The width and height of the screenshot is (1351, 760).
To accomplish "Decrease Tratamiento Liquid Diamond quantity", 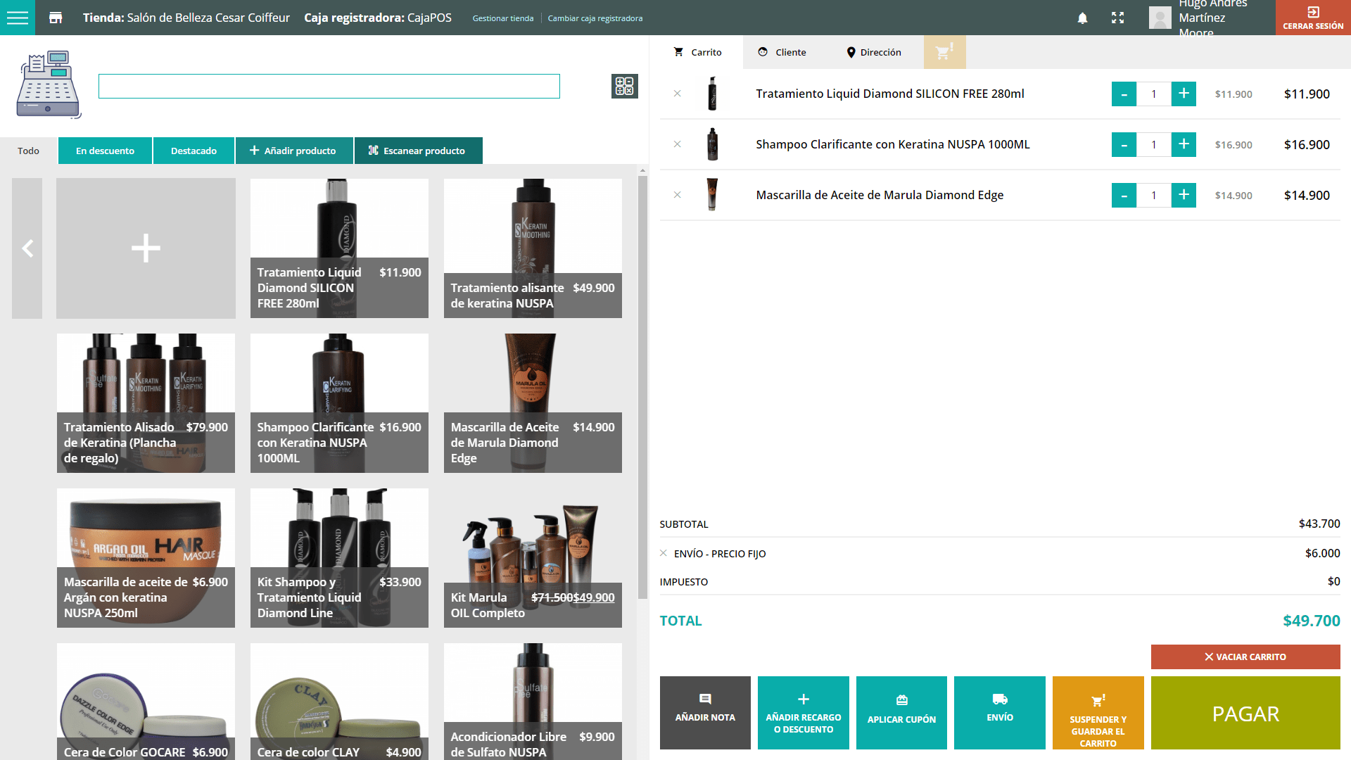I will click(x=1124, y=94).
